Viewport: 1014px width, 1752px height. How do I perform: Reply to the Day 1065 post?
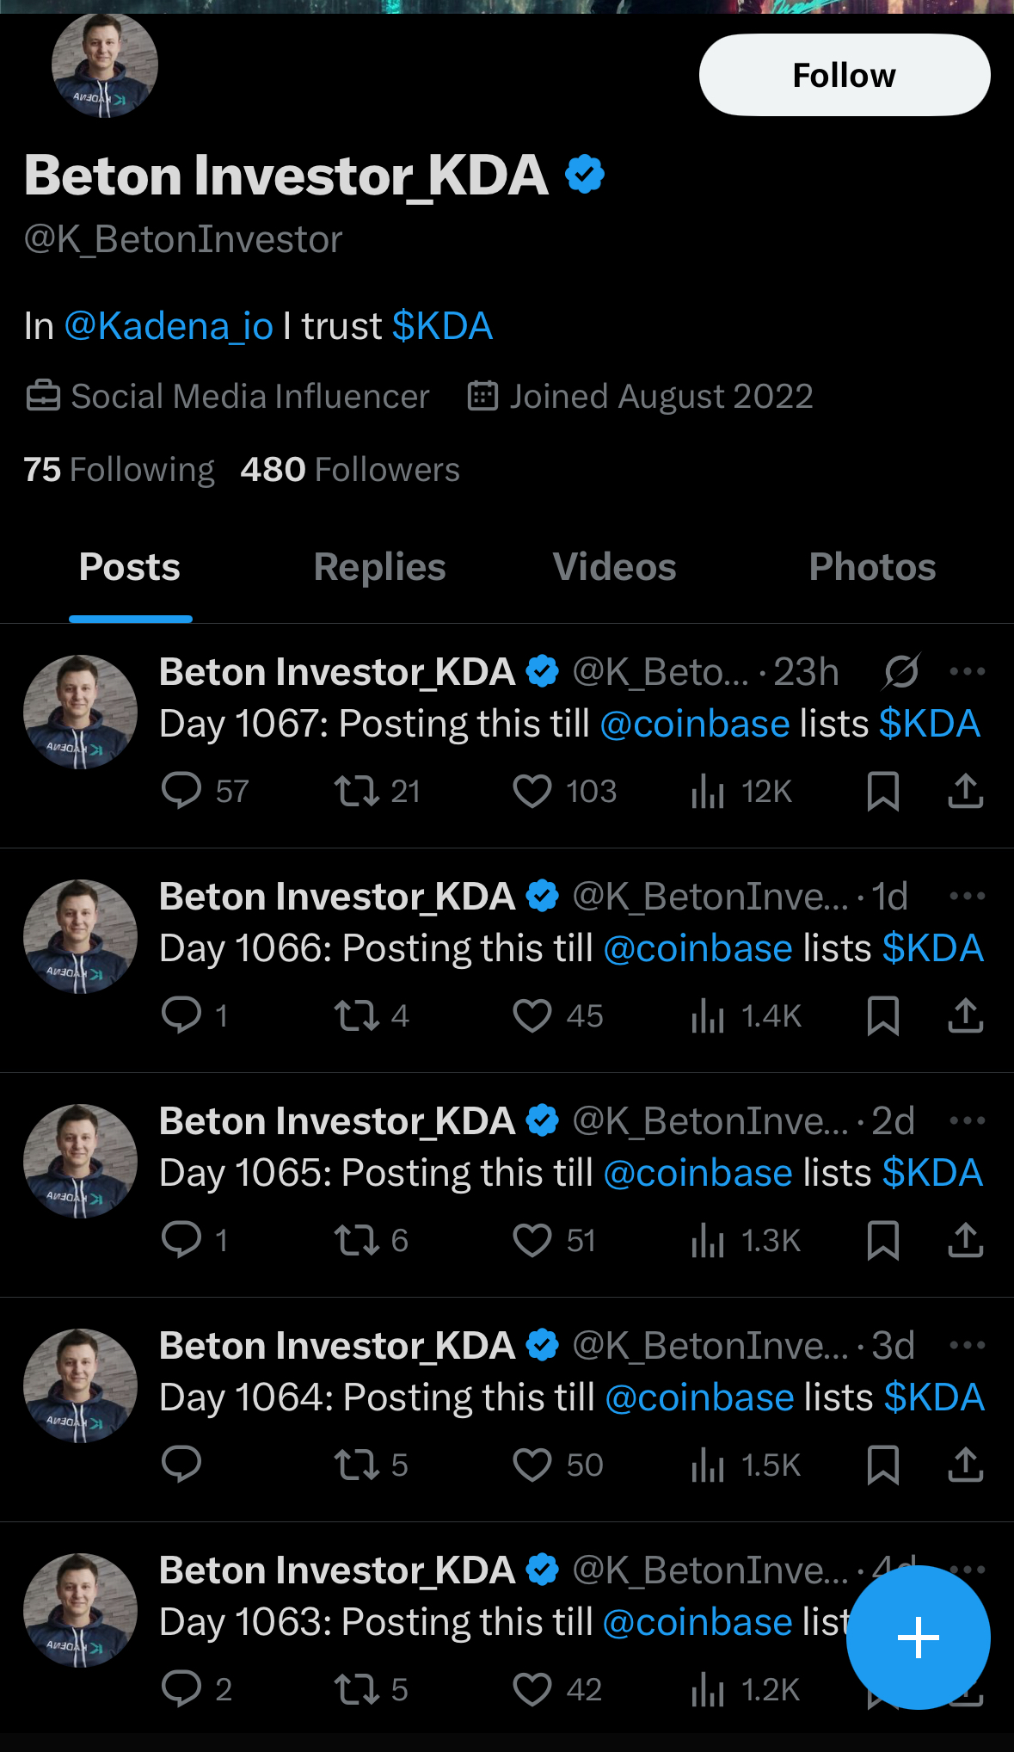181,1240
